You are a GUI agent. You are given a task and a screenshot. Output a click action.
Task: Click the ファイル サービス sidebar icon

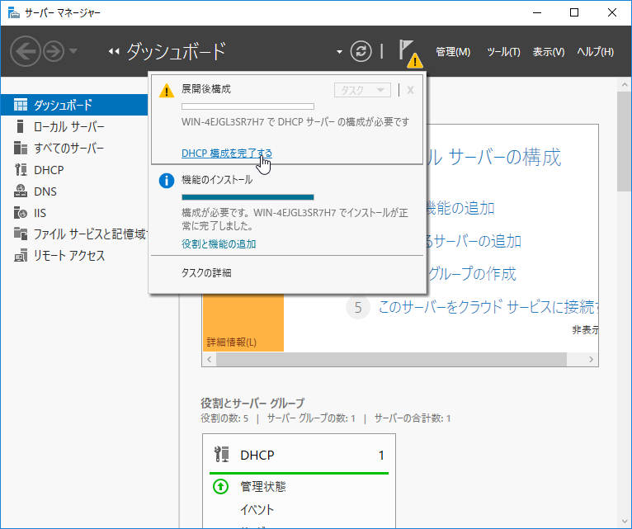click(x=21, y=234)
